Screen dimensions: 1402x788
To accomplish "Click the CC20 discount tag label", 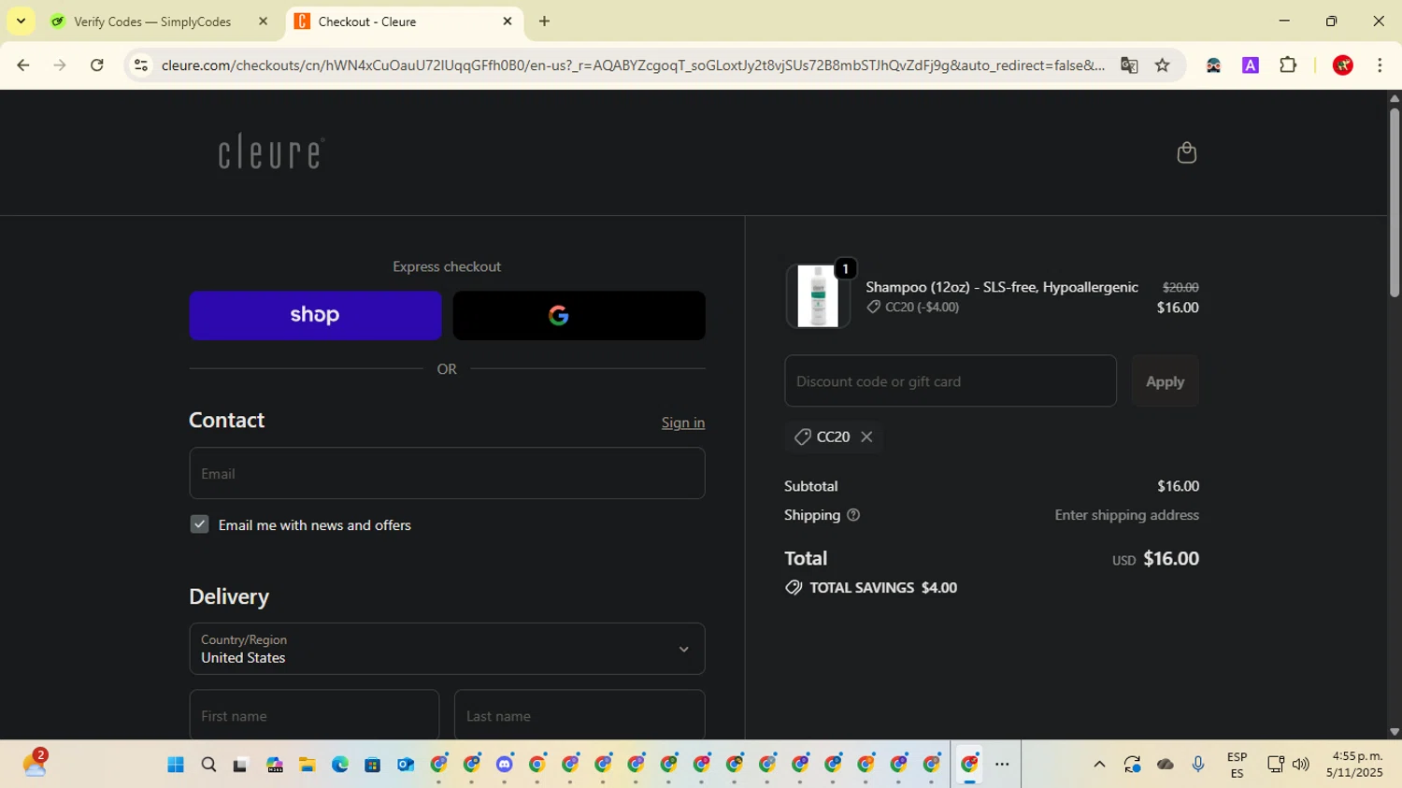I will point(833,437).
